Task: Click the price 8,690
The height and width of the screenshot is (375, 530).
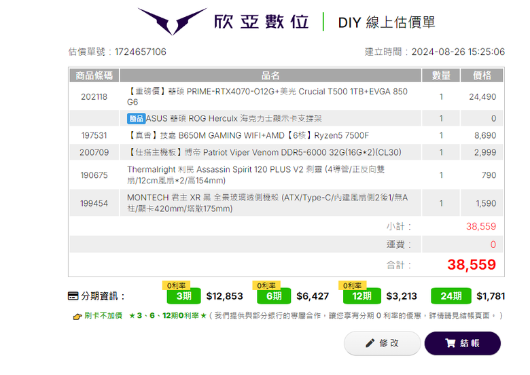Action: click(485, 135)
